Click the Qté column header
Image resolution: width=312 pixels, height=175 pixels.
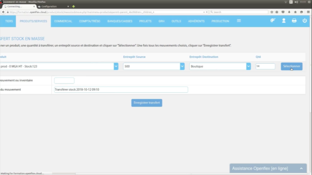point(258,57)
